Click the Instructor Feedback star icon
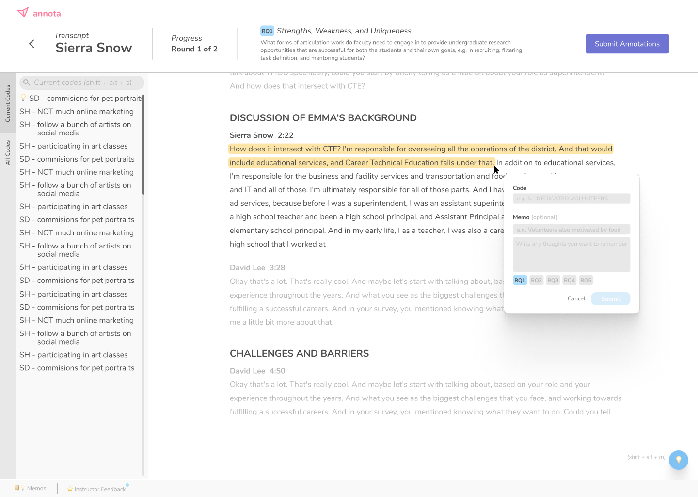Viewport: 698px width, 497px height. coord(70,489)
